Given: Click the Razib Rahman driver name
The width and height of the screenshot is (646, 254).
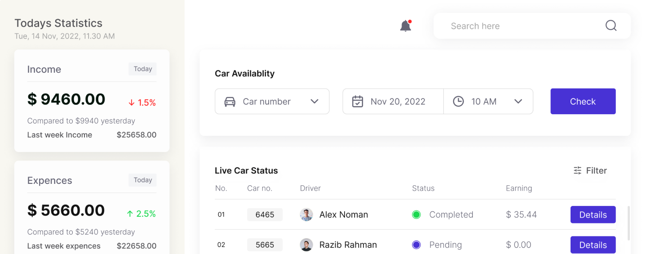Looking at the screenshot, I should click(348, 245).
